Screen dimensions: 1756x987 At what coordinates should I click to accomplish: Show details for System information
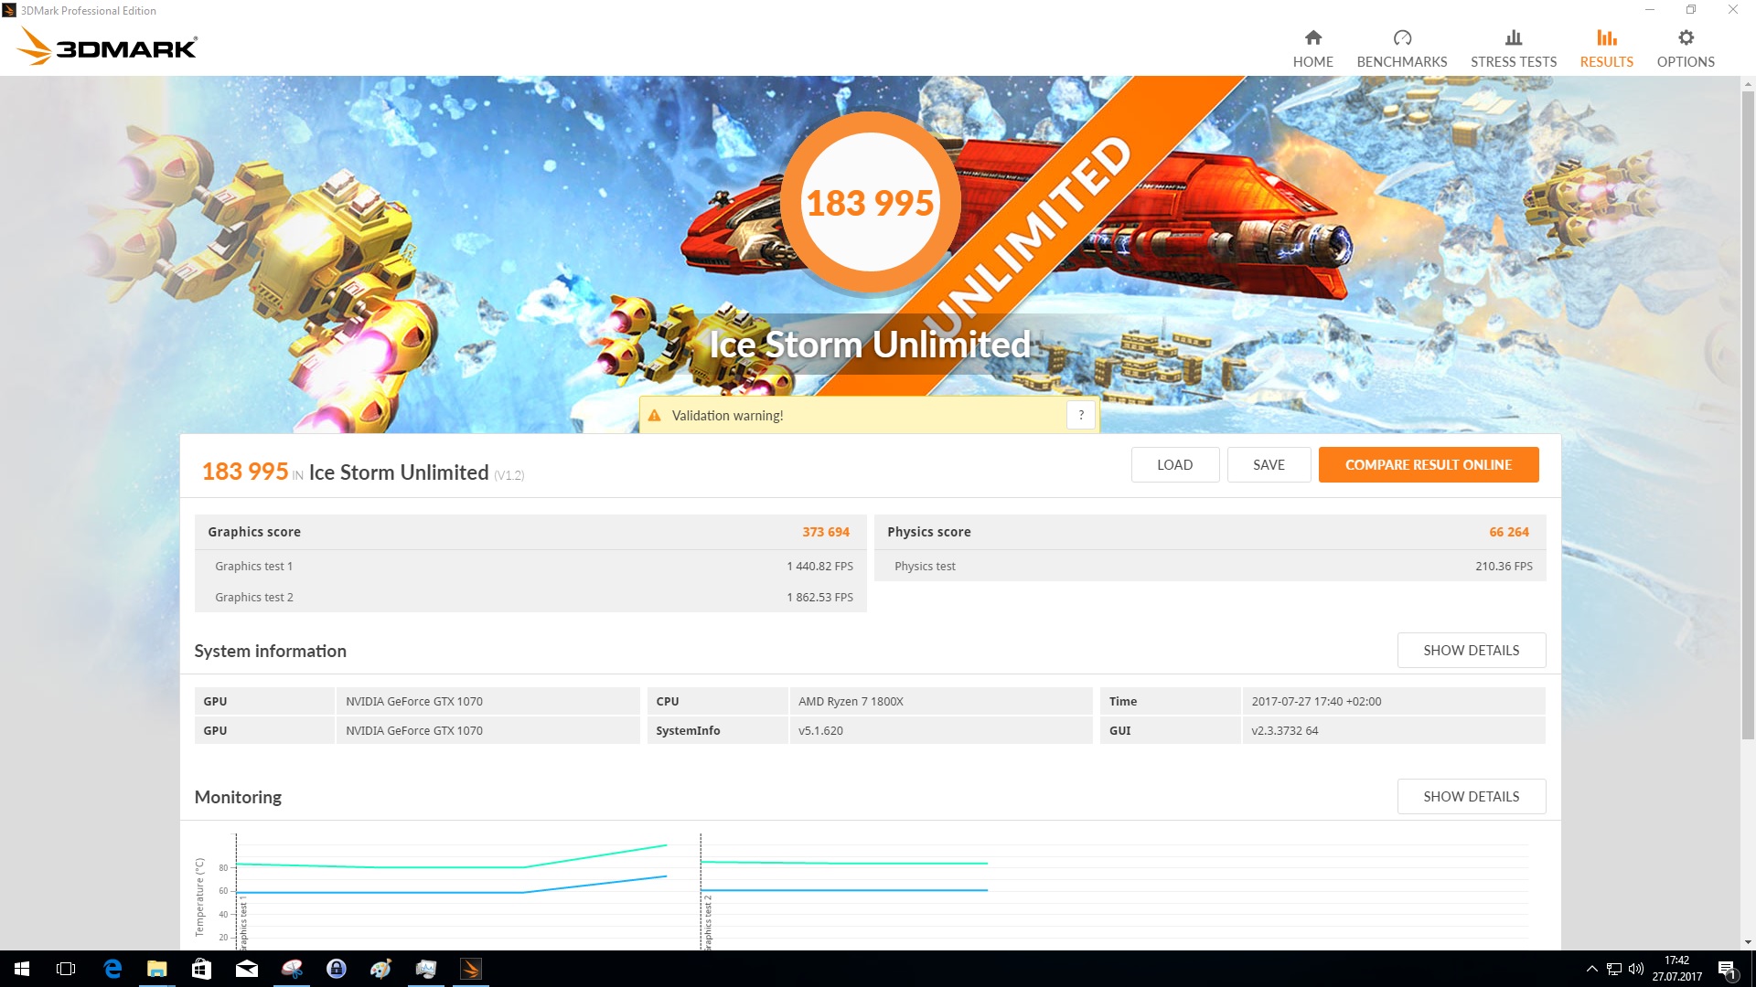1471,650
